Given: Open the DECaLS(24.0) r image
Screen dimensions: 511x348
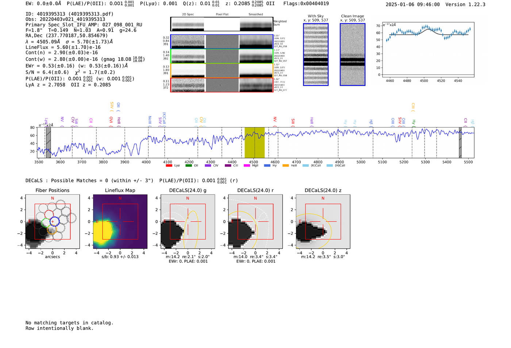Looking at the screenshot, I should [255, 221].
